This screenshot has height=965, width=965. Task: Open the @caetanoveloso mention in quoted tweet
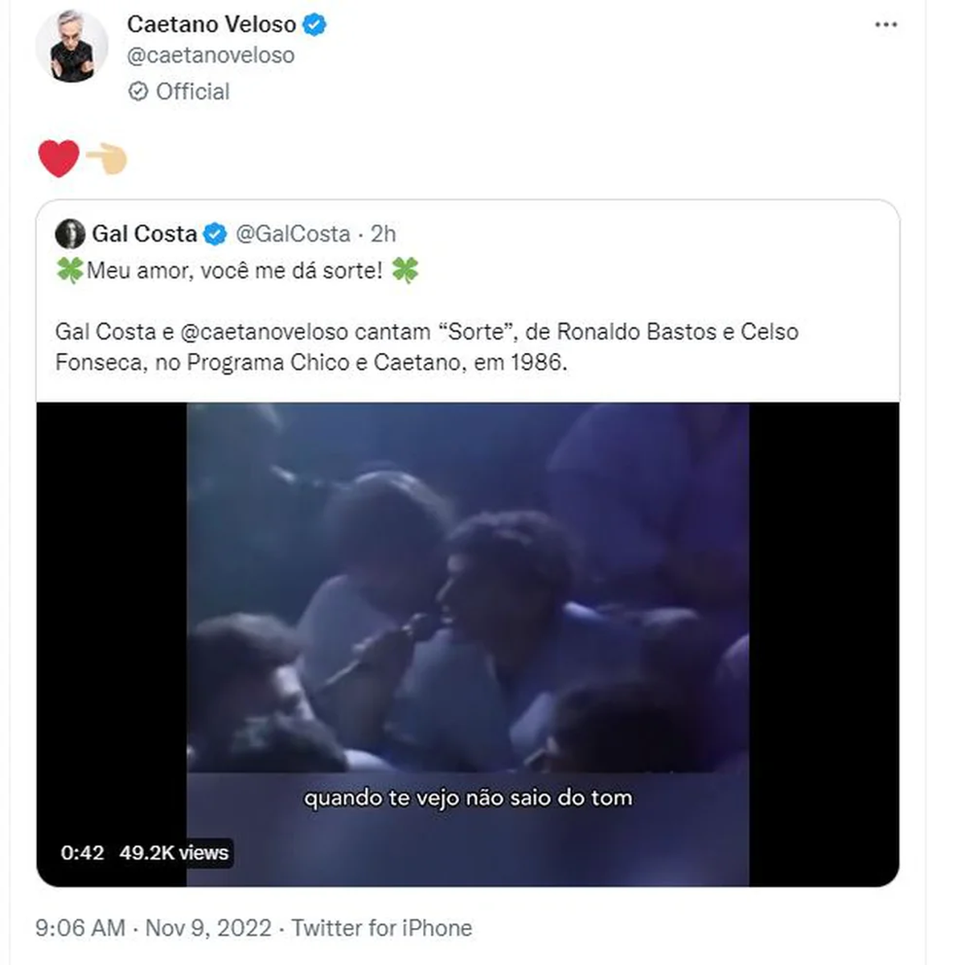coord(265,331)
